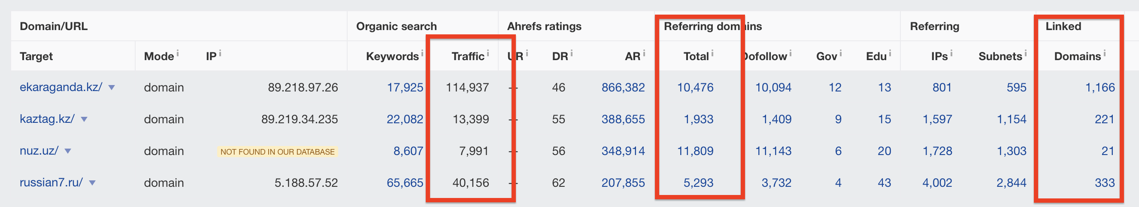This screenshot has height=207, width=1139.
Task: Click Ahrefs Rank value 207,855
Action: click(623, 183)
